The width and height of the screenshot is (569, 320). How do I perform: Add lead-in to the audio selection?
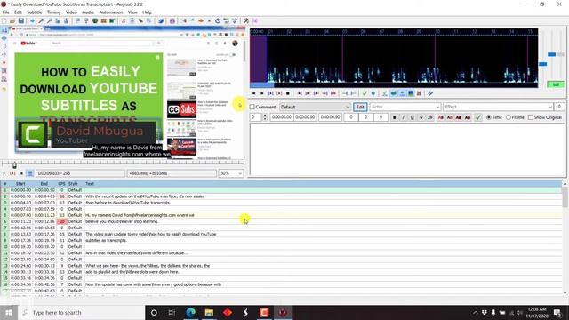[x=345, y=93]
